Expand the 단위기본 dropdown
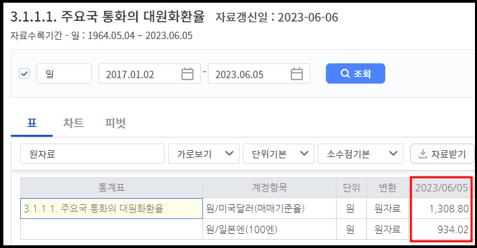The image size is (477, 248). pyautogui.click(x=279, y=154)
